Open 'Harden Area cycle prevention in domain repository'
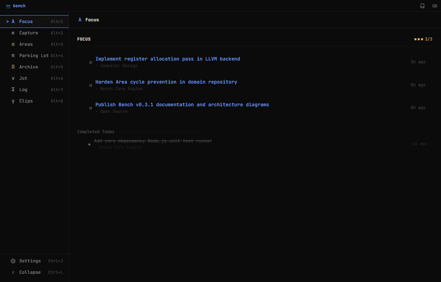The image size is (441, 282). click(x=166, y=82)
